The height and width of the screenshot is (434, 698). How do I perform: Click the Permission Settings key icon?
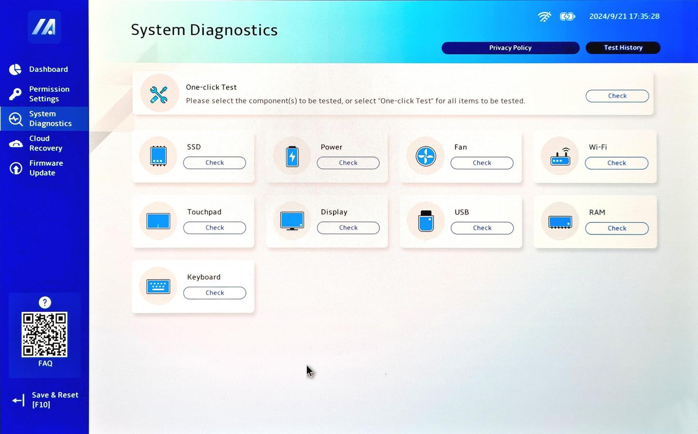(15, 94)
